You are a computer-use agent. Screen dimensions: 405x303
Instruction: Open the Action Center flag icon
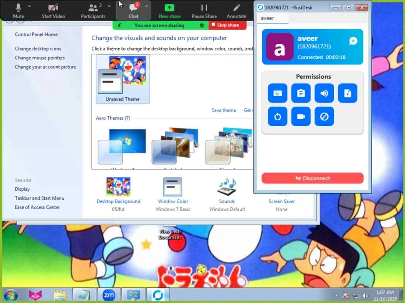(x=346, y=296)
